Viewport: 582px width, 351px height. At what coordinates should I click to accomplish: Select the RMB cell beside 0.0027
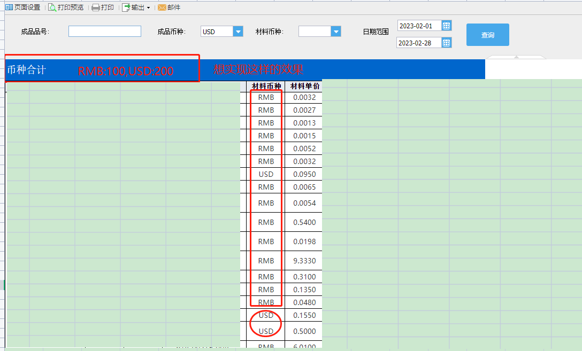[x=266, y=110]
